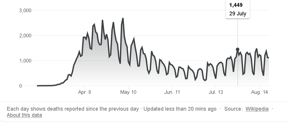This screenshot has width=287, height=129.
Task: Click the 'Source:' label text
Action: [233, 109]
